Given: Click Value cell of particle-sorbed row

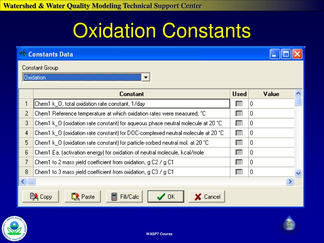Looking at the screenshot, I should tap(271, 142).
